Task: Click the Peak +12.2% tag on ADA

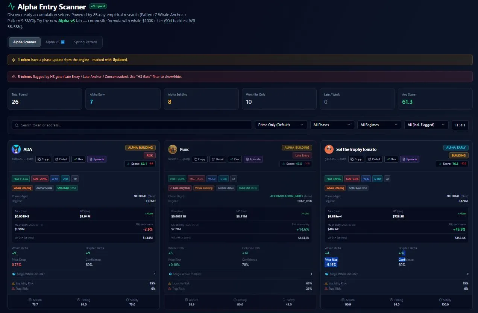Action: (21, 179)
